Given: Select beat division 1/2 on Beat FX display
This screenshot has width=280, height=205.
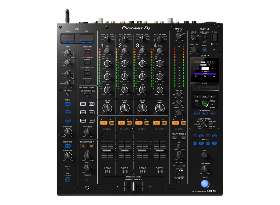Looking at the screenshot, I should [198, 68].
